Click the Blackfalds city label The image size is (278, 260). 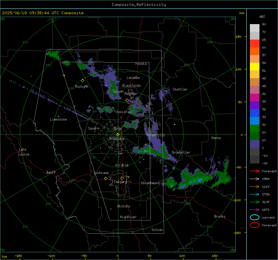pyautogui.click(x=131, y=86)
